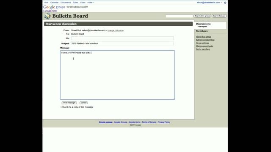Viewport: 271px width, 152px height.
Task: Click the help icon in top-right corner
Action: coord(225,3)
